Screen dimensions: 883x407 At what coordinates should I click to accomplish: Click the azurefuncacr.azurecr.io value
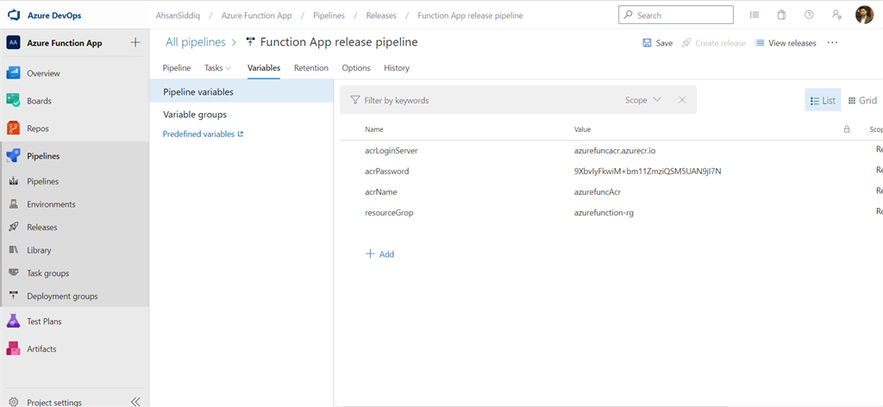click(615, 150)
